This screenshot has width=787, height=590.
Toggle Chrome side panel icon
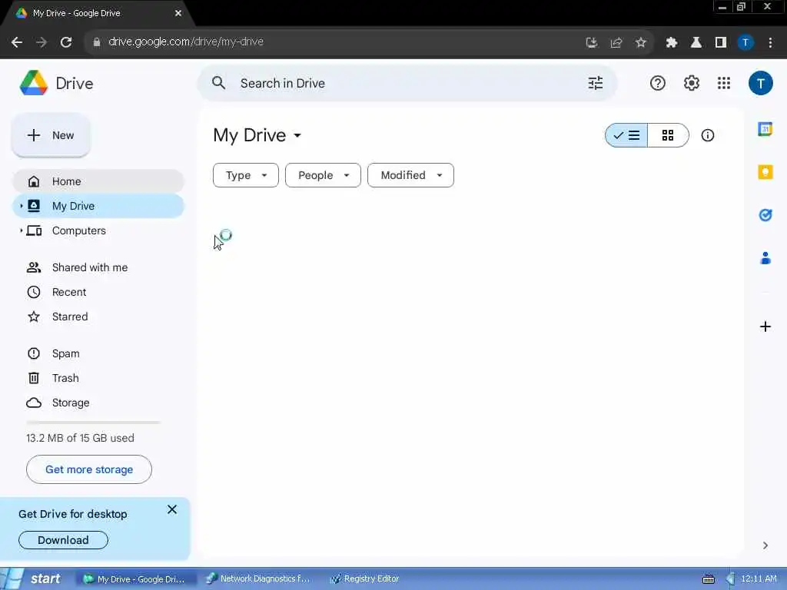[x=721, y=43]
